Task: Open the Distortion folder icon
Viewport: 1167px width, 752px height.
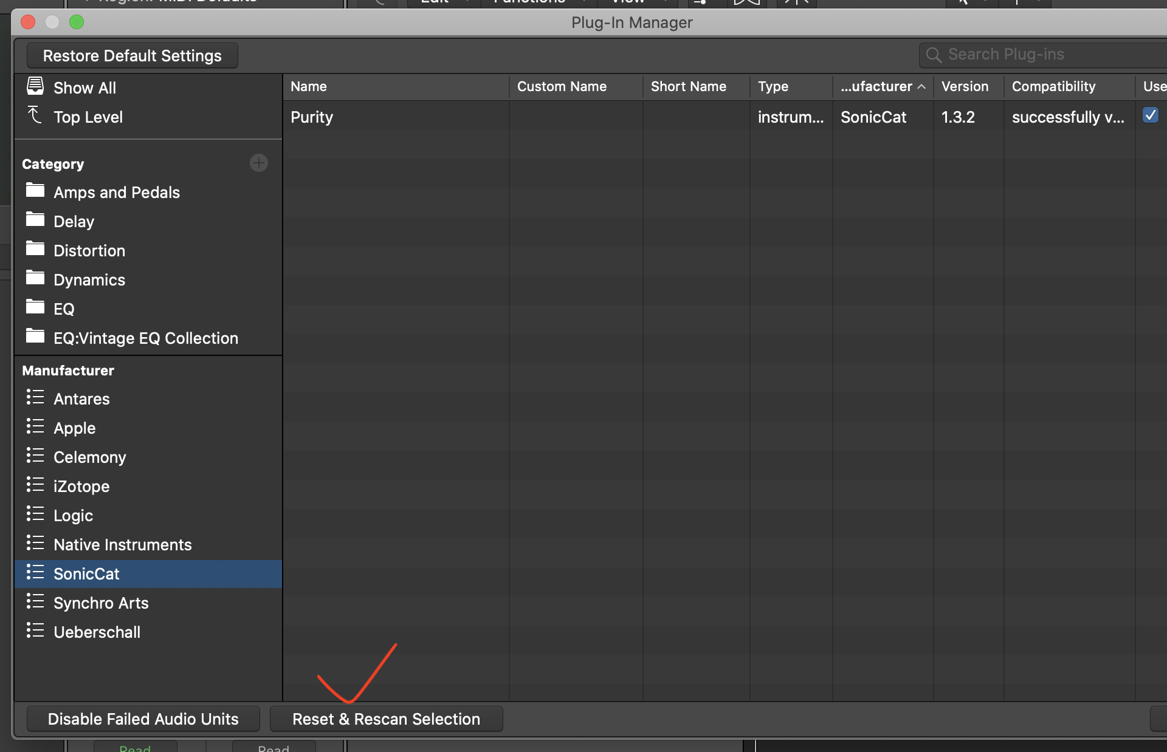Action: click(x=35, y=249)
